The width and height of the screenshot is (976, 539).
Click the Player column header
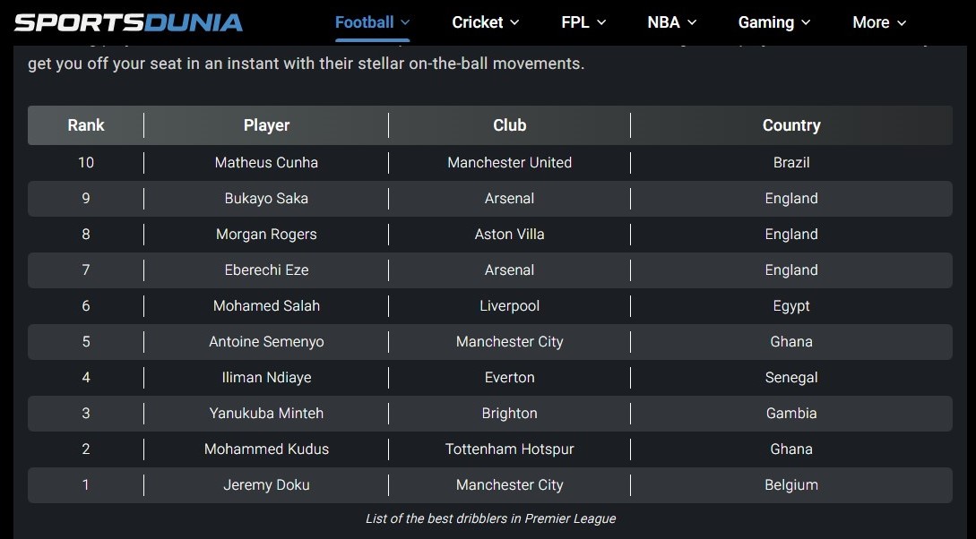[x=266, y=125]
